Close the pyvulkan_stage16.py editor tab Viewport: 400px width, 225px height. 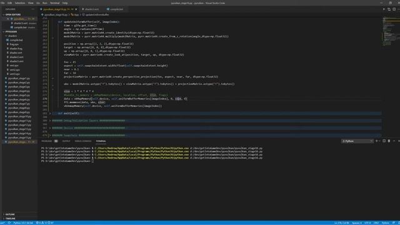(76, 9)
